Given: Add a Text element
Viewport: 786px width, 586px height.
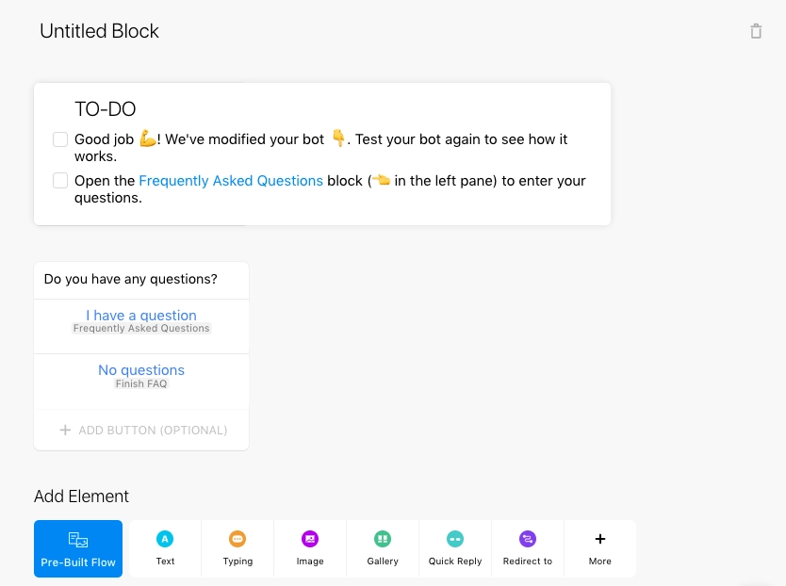Looking at the screenshot, I should 165,548.
